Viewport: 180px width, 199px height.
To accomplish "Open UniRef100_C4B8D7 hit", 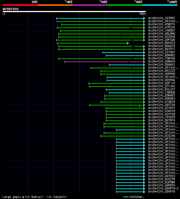I will (161, 31).
